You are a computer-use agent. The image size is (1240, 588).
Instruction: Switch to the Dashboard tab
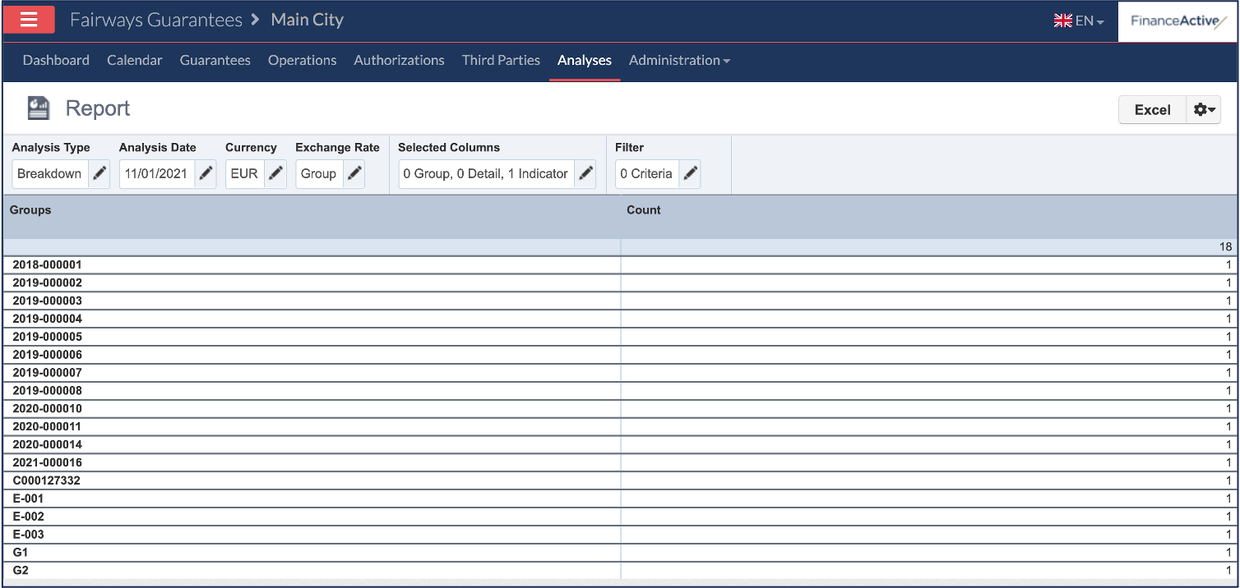[56, 60]
